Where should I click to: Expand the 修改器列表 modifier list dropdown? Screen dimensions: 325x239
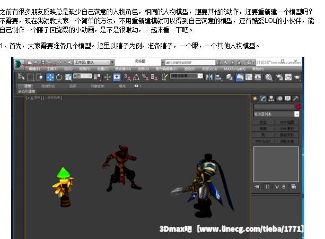coord(277,114)
